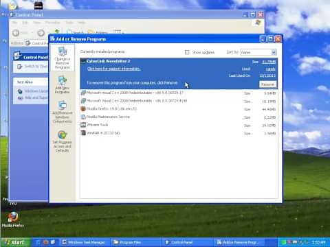Switch to Windows Task Manager taskbar button

pos(84,242)
